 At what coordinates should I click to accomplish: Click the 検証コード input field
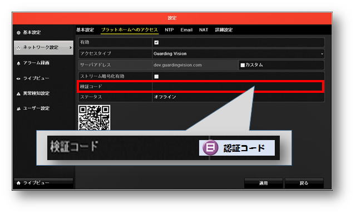pyautogui.click(x=237, y=87)
